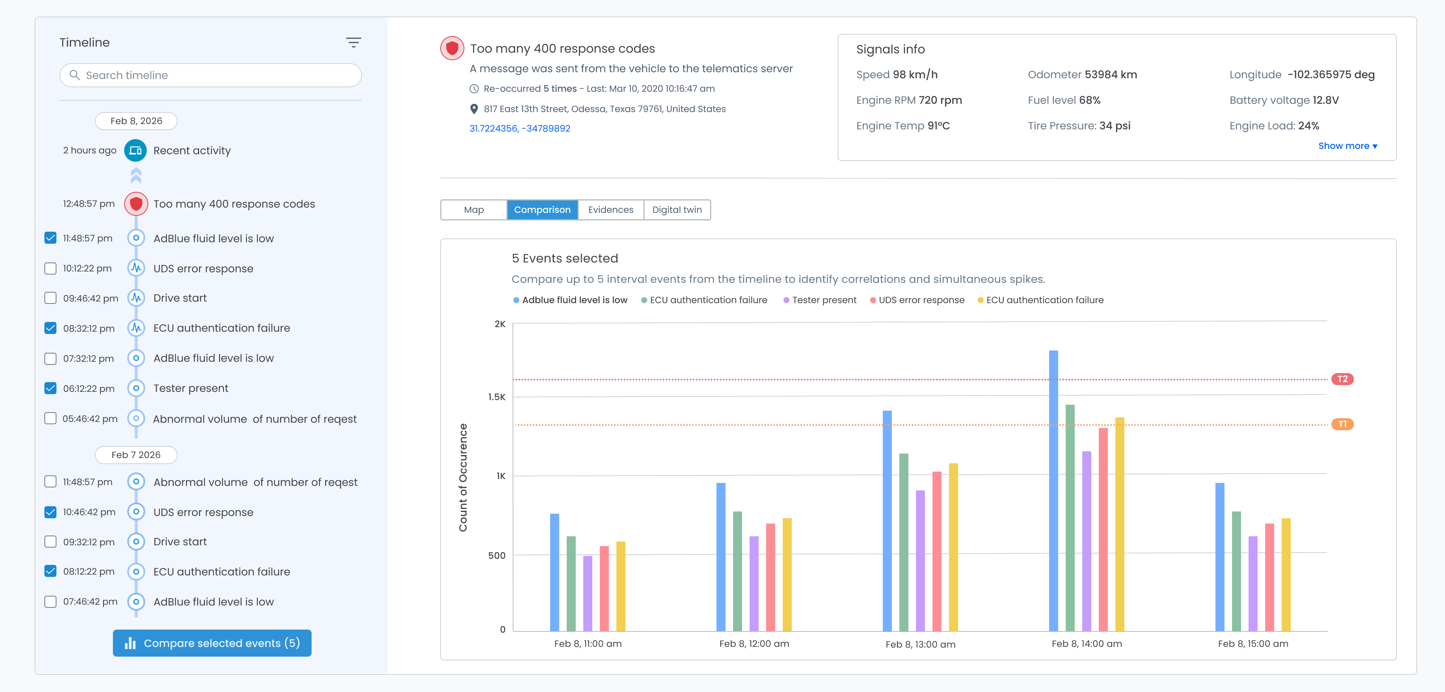The height and width of the screenshot is (692, 1445).
Task: Open the timeline filter icon
Action: (353, 42)
